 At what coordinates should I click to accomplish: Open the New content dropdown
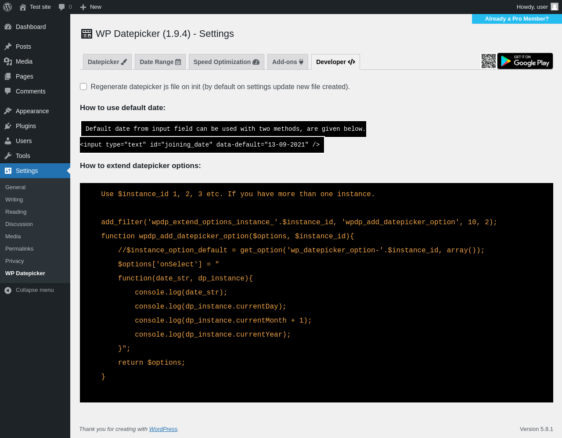click(91, 7)
